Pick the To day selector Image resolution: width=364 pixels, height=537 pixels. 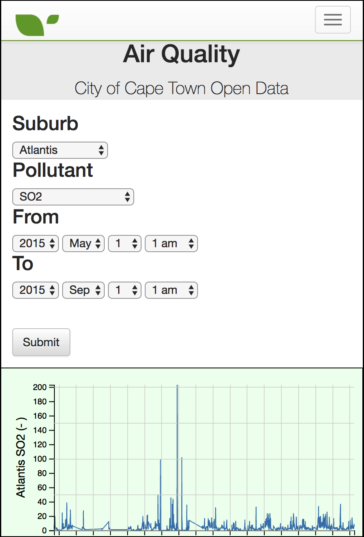[x=125, y=290]
